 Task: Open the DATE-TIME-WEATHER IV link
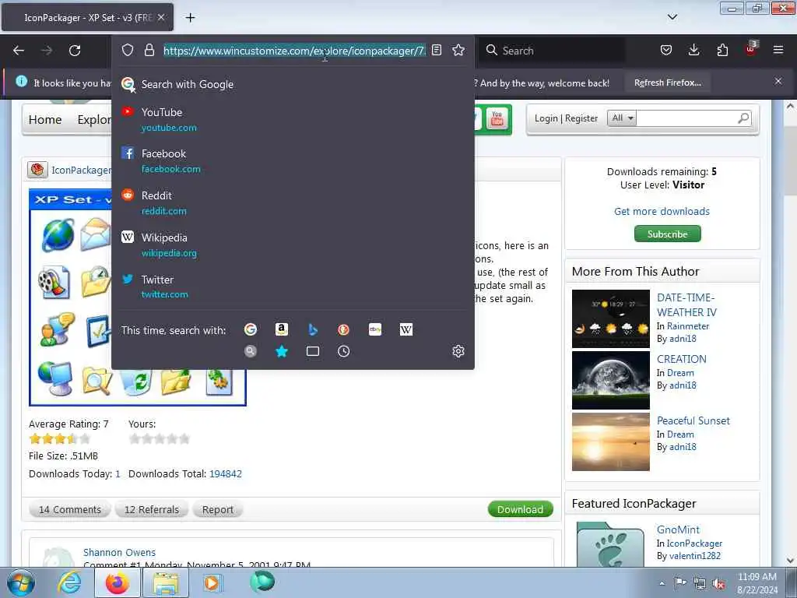coord(686,304)
